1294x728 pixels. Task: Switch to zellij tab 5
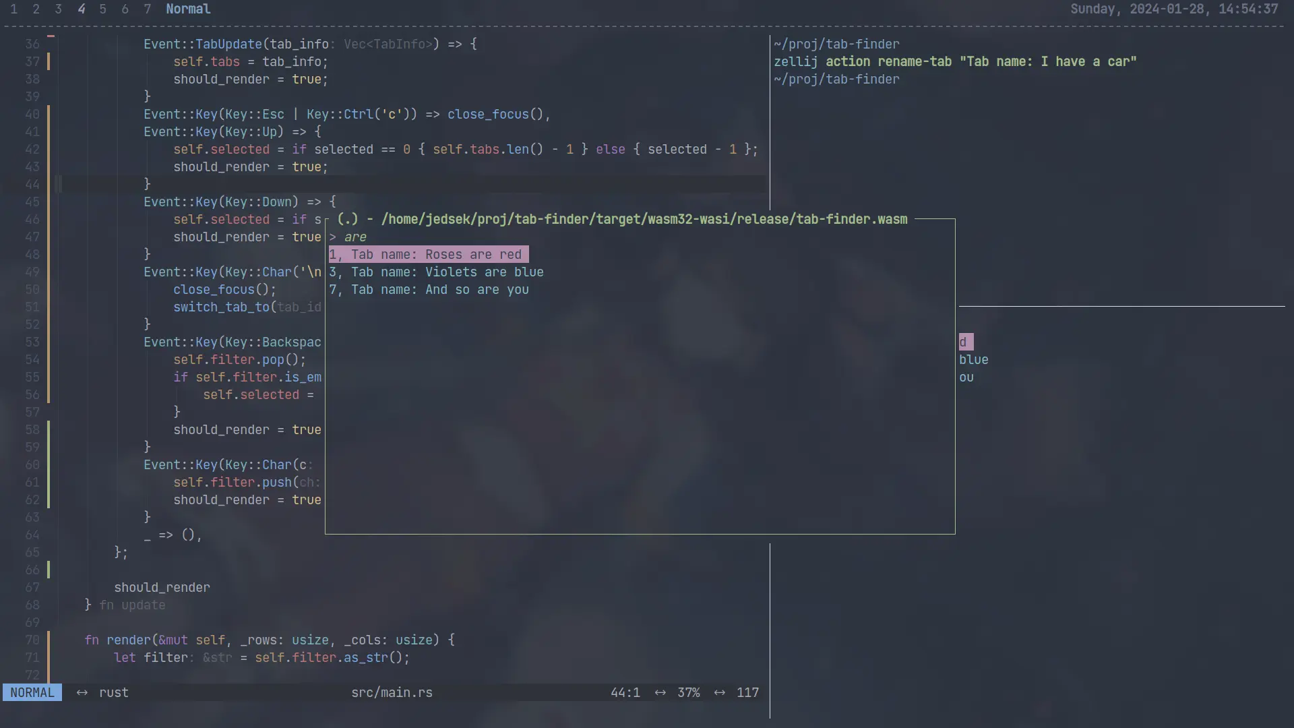pyautogui.click(x=102, y=9)
